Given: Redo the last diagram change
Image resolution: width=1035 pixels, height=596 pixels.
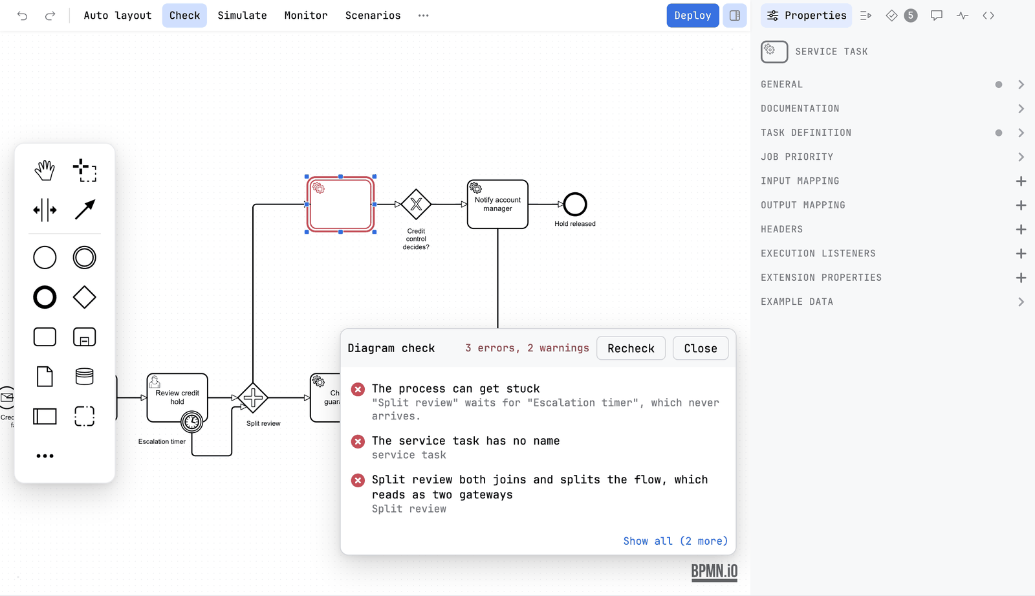Looking at the screenshot, I should 50,16.
